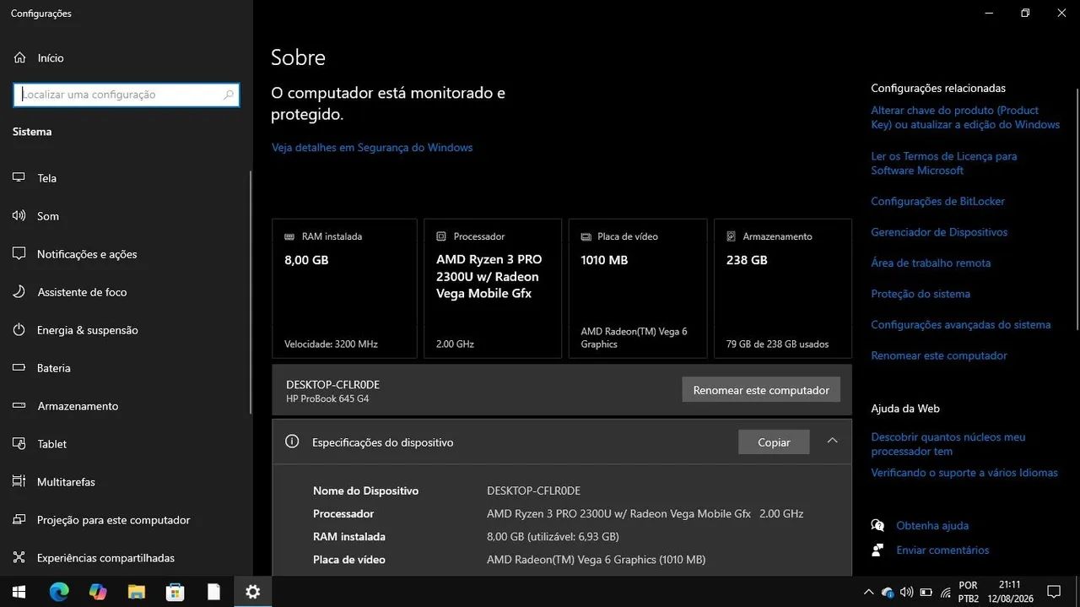Viewport: 1080px width, 607px height.
Task: Open File Explorer from taskbar
Action: point(137,592)
